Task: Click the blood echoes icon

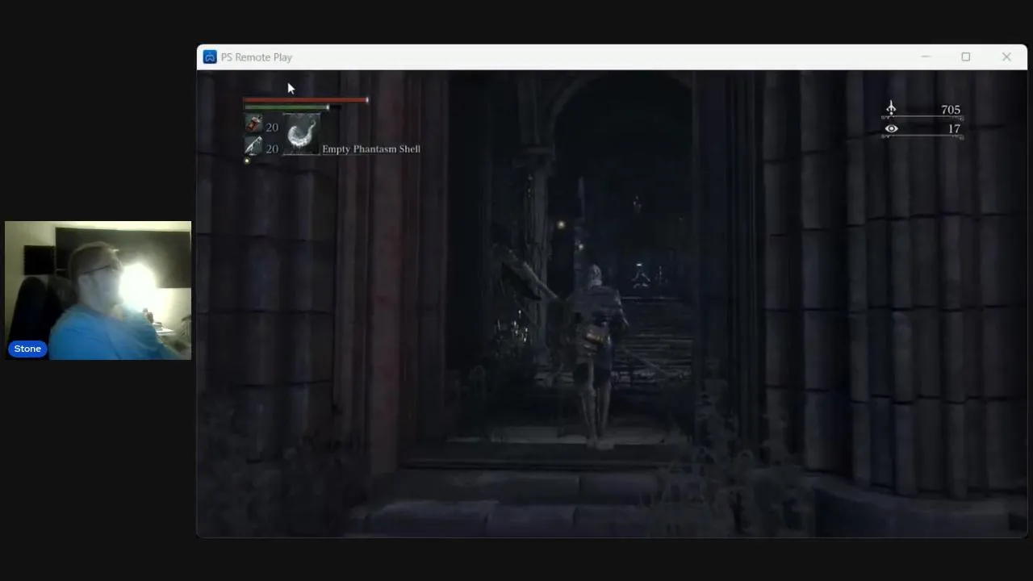Action: (x=891, y=108)
